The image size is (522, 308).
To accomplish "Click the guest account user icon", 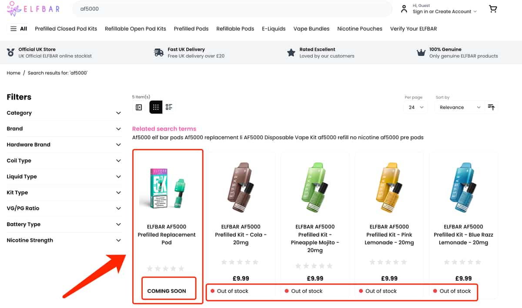I will pyautogui.click(x=404, y=9).
